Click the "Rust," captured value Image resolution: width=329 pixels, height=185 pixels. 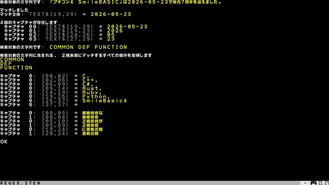click(92, 88)
